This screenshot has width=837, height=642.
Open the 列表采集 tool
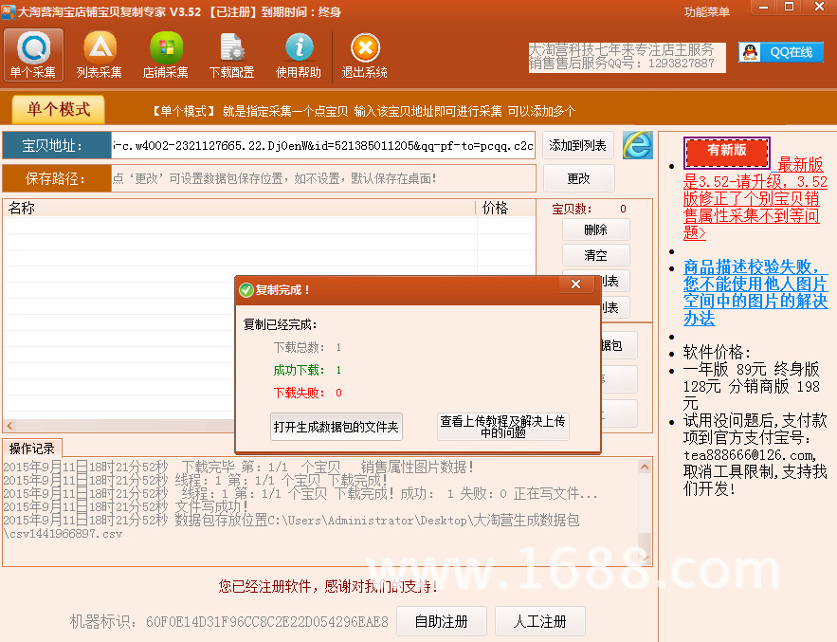pyautogui.click(x=100, y=55)
